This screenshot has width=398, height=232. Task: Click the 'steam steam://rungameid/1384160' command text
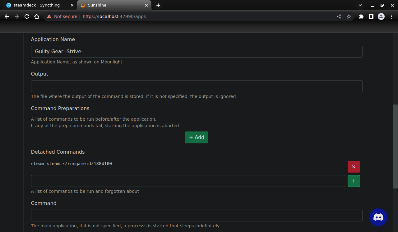(x=72, y=164)
